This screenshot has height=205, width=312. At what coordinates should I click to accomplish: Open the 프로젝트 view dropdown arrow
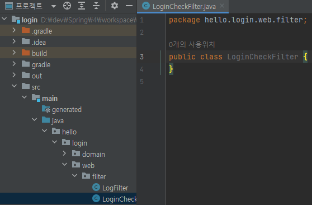(53, 6)
